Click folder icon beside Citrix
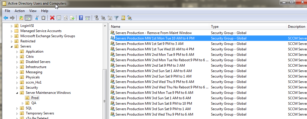307x119 pixels. 22,57
